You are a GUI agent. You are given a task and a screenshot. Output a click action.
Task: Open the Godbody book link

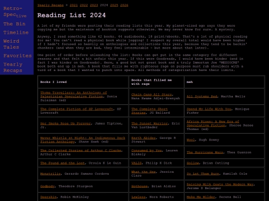click(x=47, y=186)
